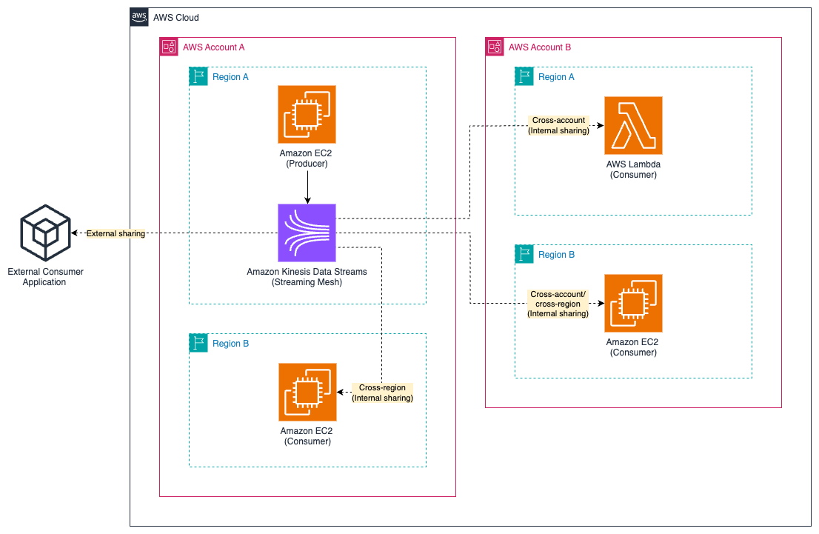This screenshot has width=819, height=534.
Task: Click Amazon EC2 (Producer) caption
Action: [x=306, y=158]
